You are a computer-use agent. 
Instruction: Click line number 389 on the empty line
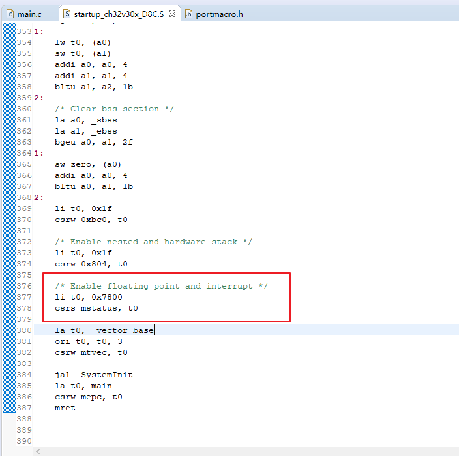click(23, 430)
